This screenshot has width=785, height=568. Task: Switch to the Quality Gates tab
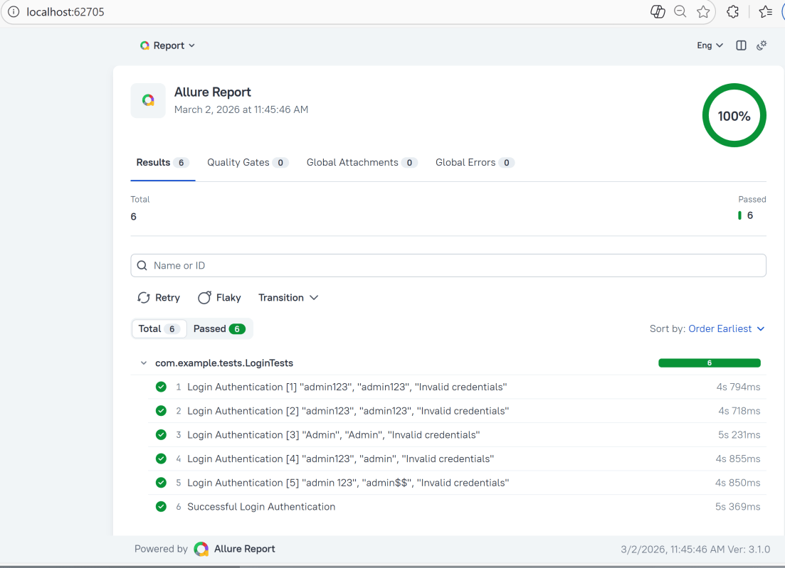pos(247,163)
